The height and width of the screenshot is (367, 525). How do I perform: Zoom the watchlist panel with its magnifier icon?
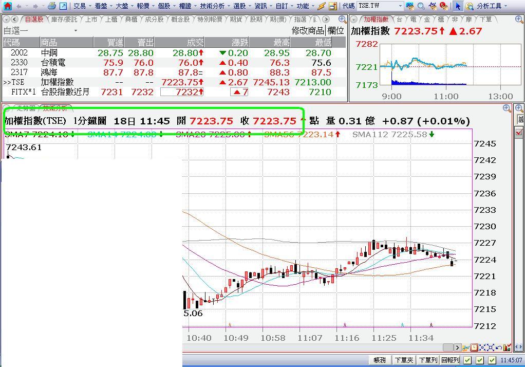point(342,20)
